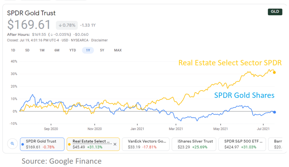
Task: Open the Disclaimer link
Action: pyautogui.click(x=99, y=40)
